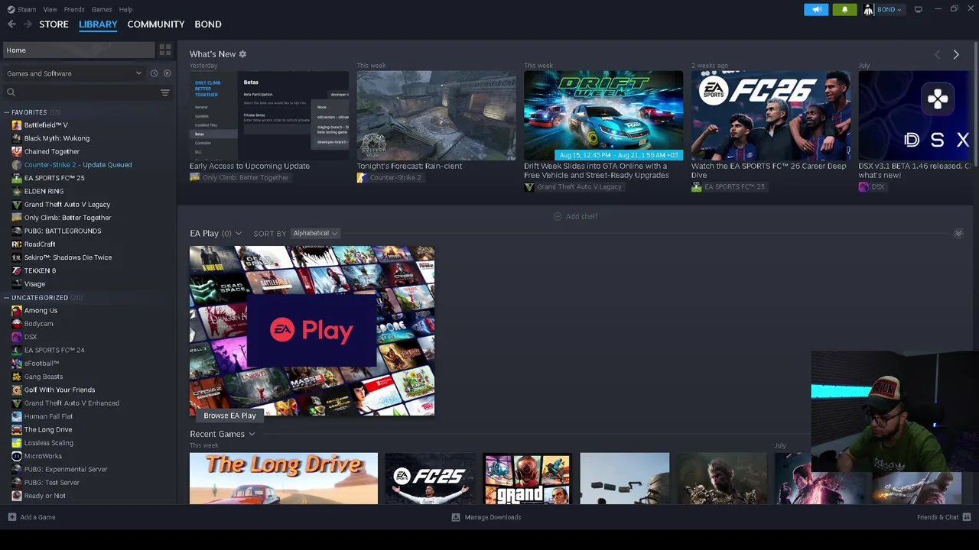Open the announcements megaphone icon
Screen dimensions: 979x550
[x=816, y=9]
